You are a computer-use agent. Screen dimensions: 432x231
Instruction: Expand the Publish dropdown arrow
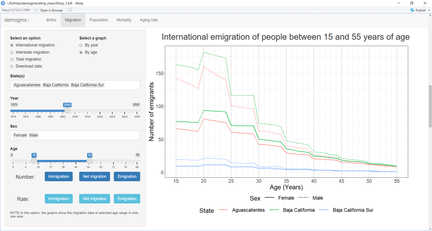coord(429,10)
